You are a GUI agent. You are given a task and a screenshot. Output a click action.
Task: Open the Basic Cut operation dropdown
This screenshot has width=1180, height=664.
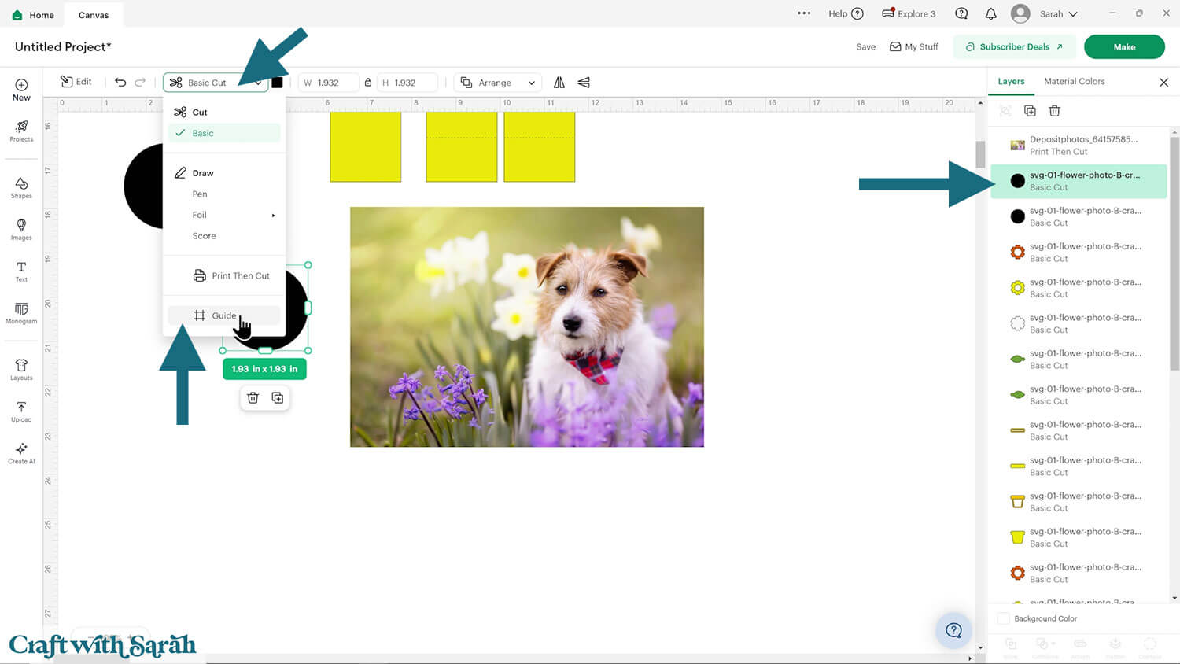tap(216, 83)
